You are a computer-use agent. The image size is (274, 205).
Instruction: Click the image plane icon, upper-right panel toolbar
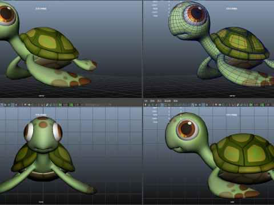coord(149,105)
